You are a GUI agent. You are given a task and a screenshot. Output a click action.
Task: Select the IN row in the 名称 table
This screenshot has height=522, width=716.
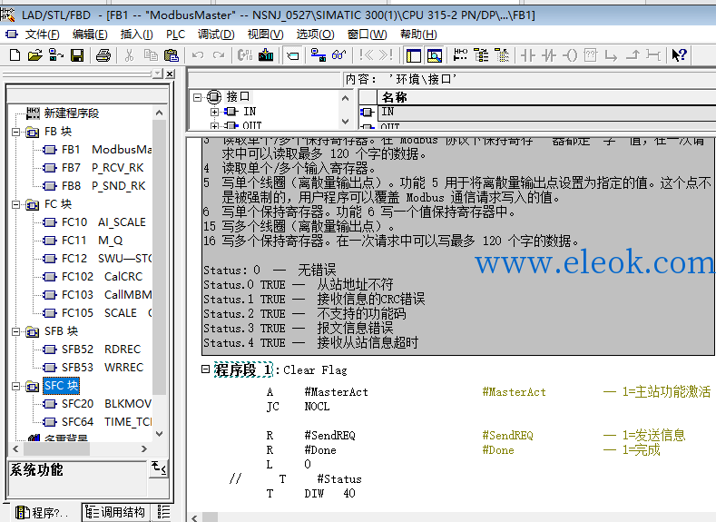pos(537,112)
